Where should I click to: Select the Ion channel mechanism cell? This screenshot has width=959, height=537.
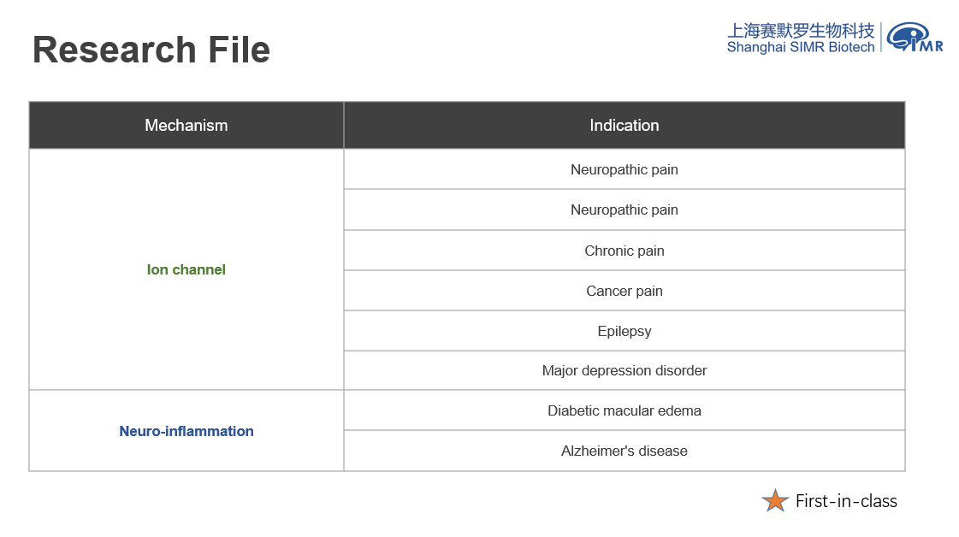pyautogui.click(x=186, y=269)
